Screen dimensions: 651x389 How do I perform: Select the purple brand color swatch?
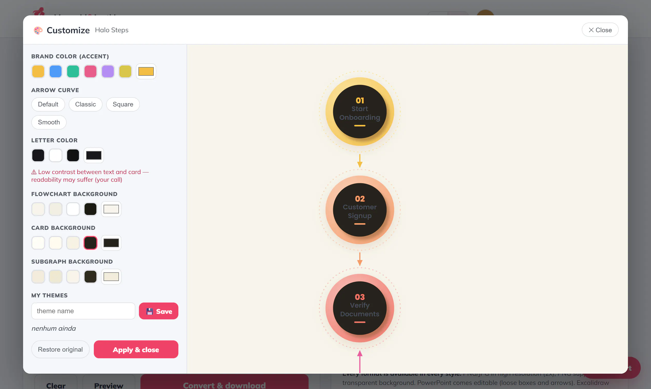pos(108,72)
